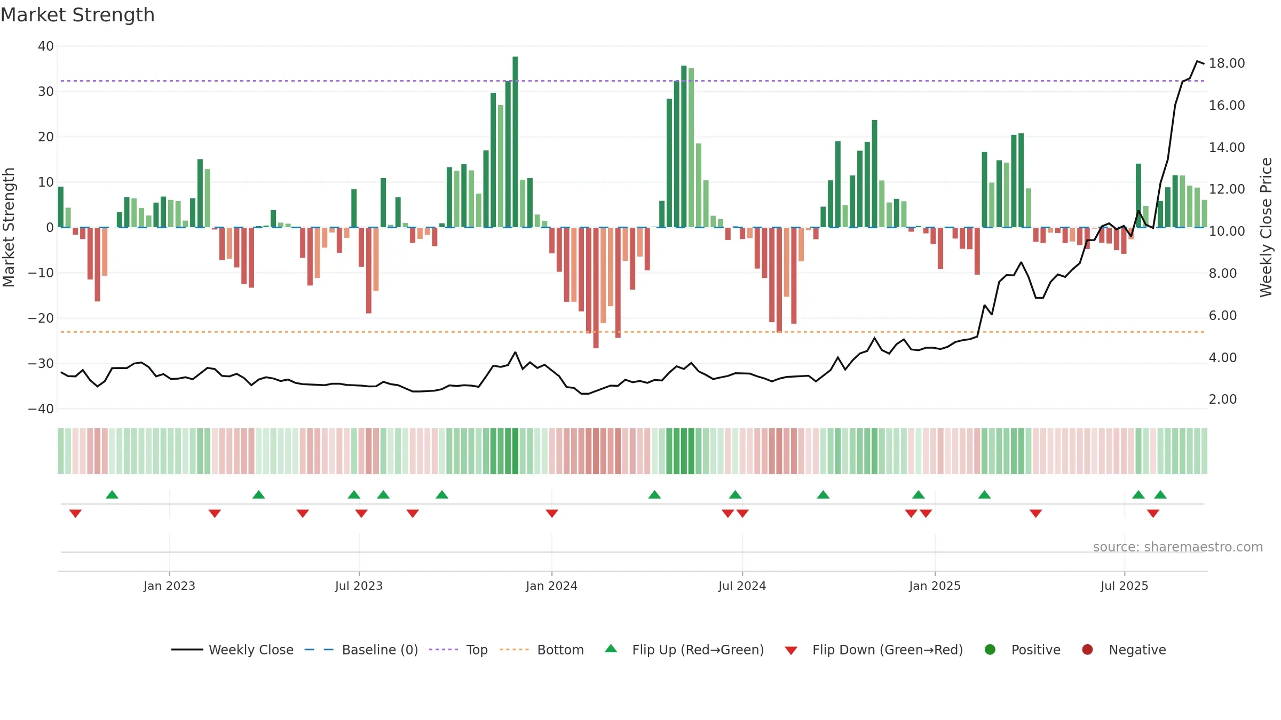Click the '2.00' right axis value
The image size is (1281, 720).
[x=1223, y=399]
